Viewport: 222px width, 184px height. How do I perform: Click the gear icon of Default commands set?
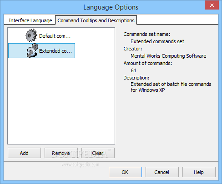click(31, 35)
